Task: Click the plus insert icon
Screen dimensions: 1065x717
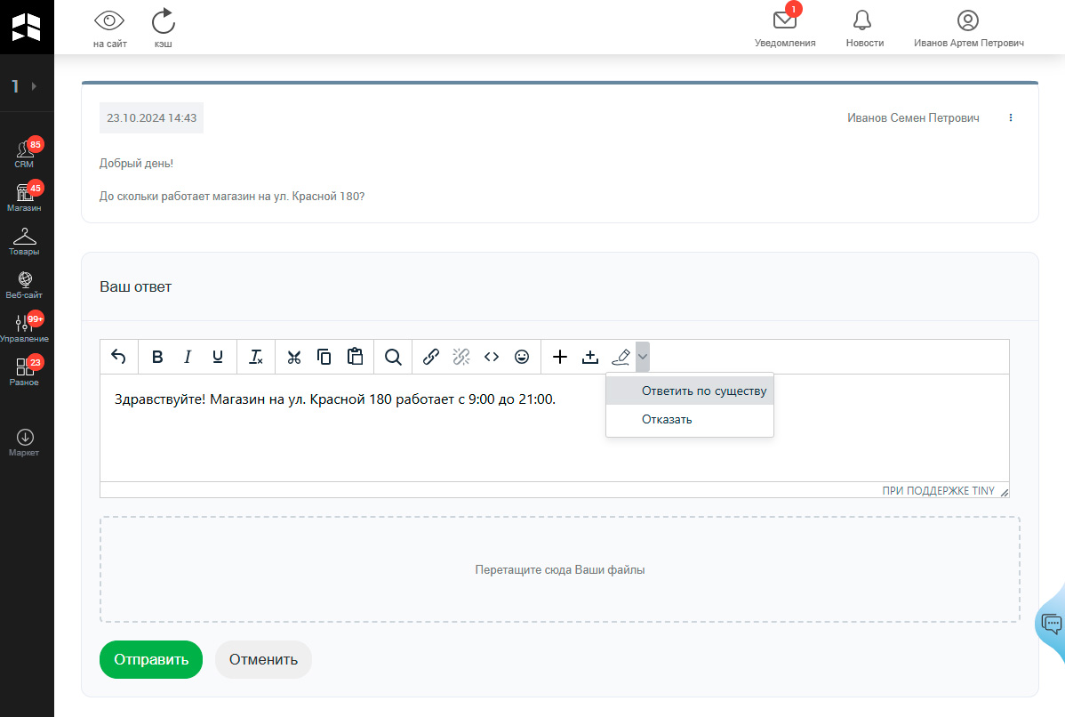Action: 560,357
